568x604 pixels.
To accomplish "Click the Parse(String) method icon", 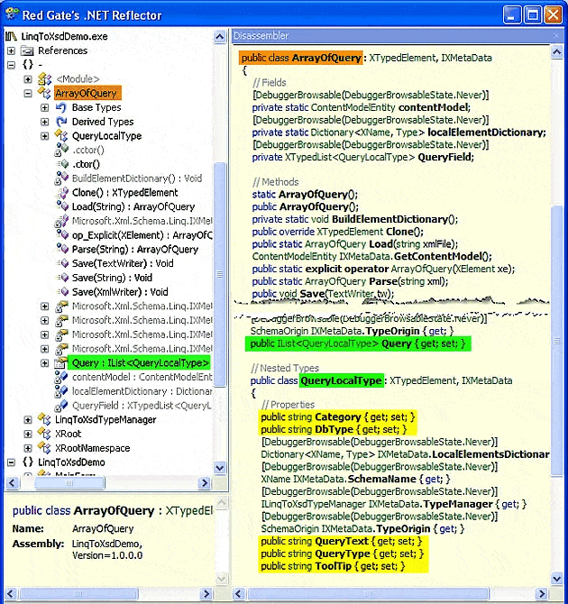I will point(63,249).
